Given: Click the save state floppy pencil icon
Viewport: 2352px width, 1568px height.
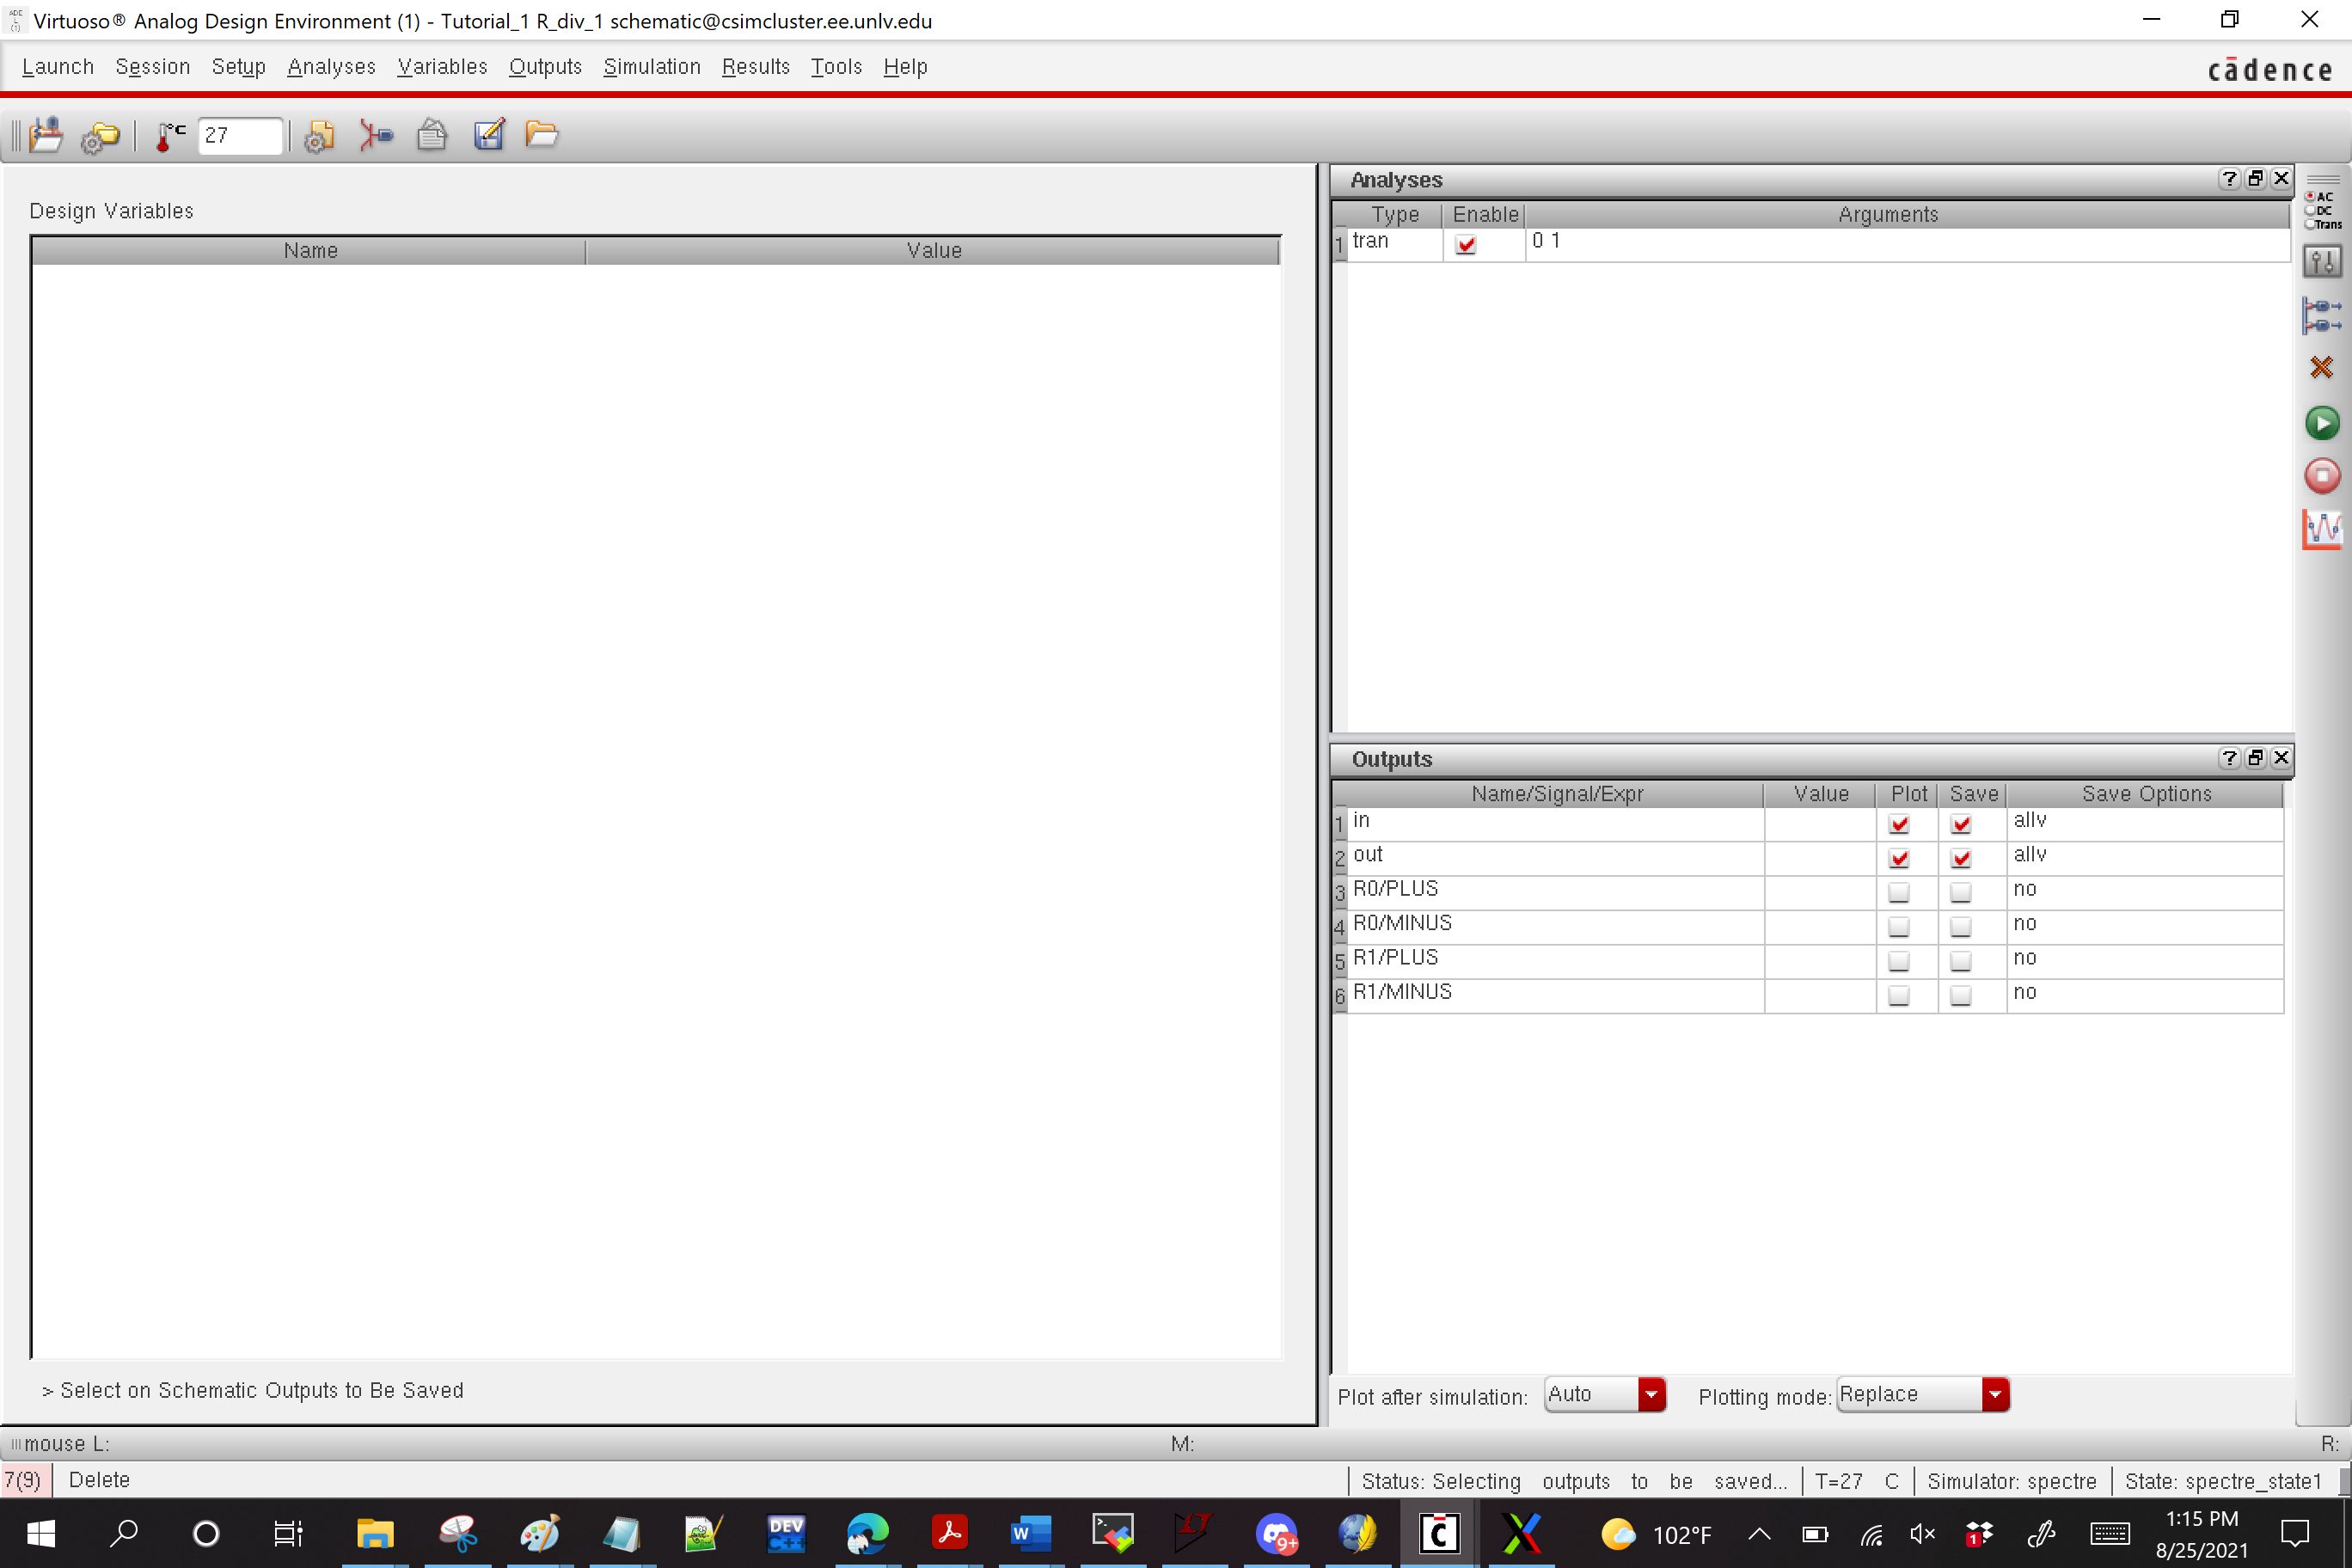Looking at the screenshot, I should 488,135.
